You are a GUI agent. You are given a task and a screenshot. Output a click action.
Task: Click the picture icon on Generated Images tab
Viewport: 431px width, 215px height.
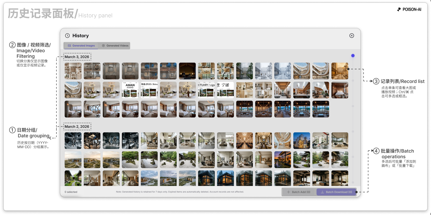click(x=69, y=46)
